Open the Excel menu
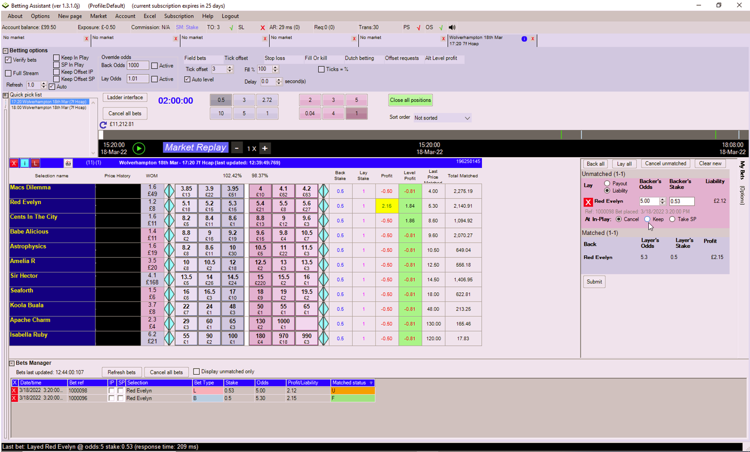Image resolution: width=750 pixels, height=452 pixels. tap(150, 16)
